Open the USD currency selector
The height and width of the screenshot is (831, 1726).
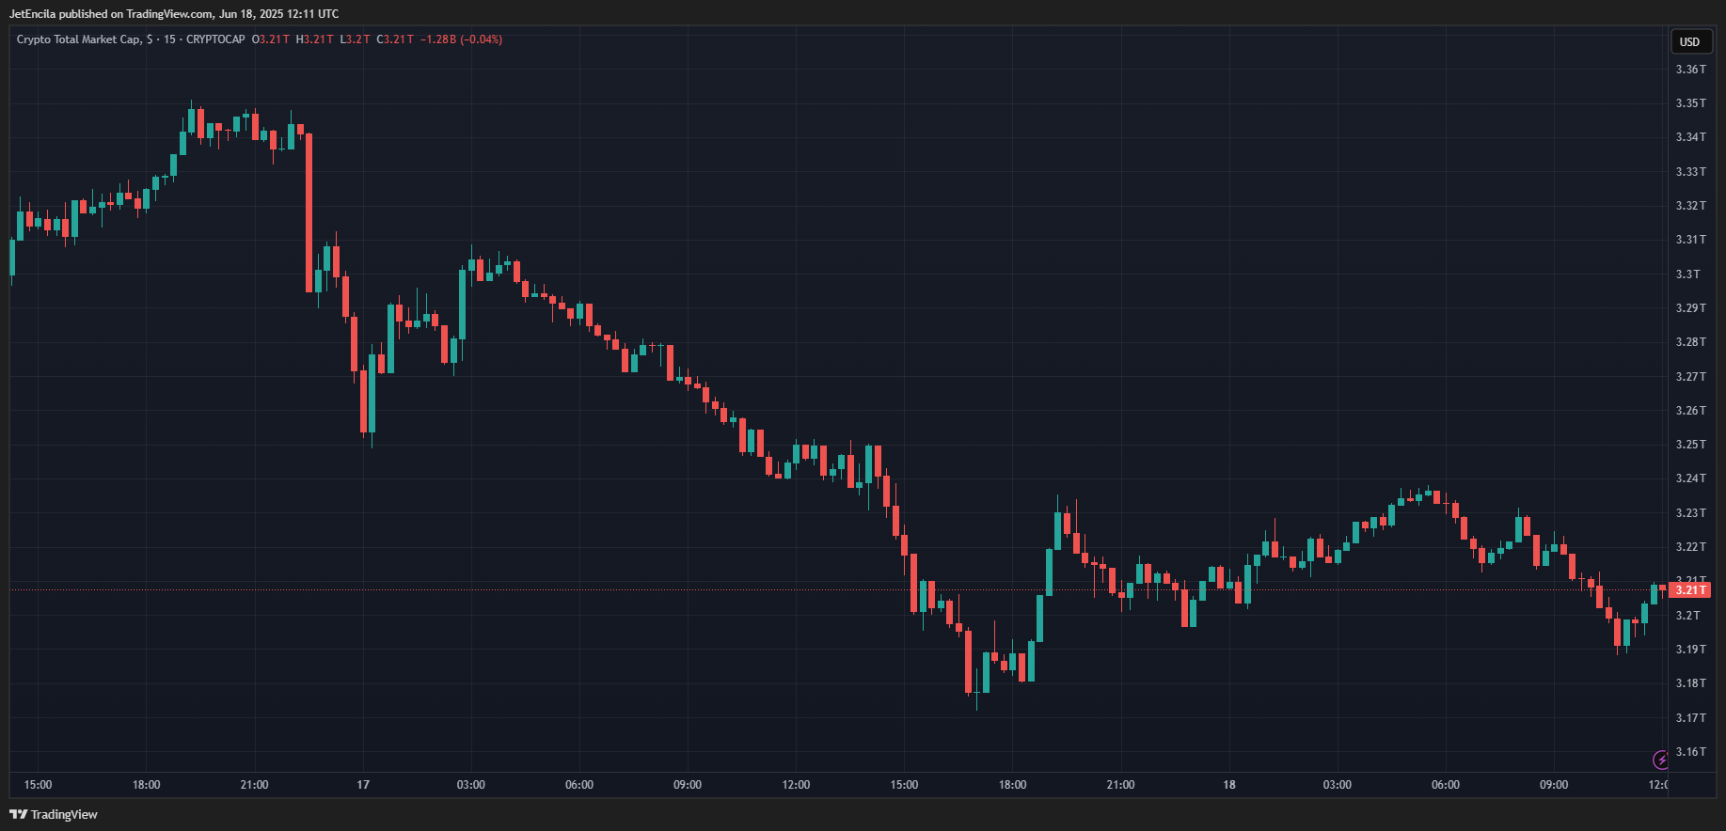click(1689, 41)
